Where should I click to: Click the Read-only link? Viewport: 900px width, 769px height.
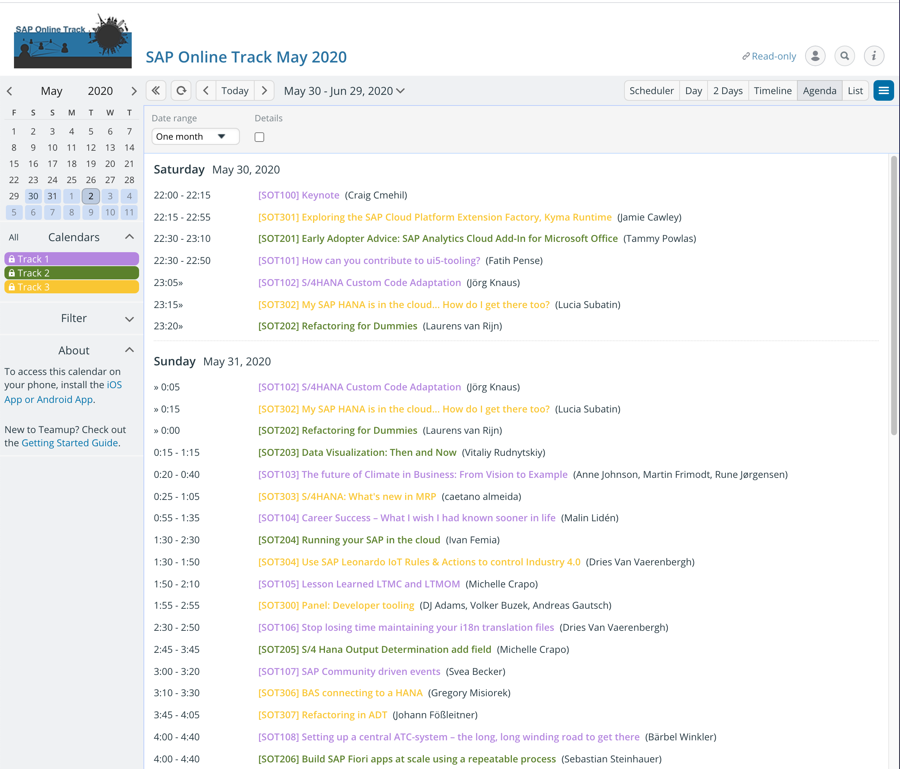pos(769,56)
